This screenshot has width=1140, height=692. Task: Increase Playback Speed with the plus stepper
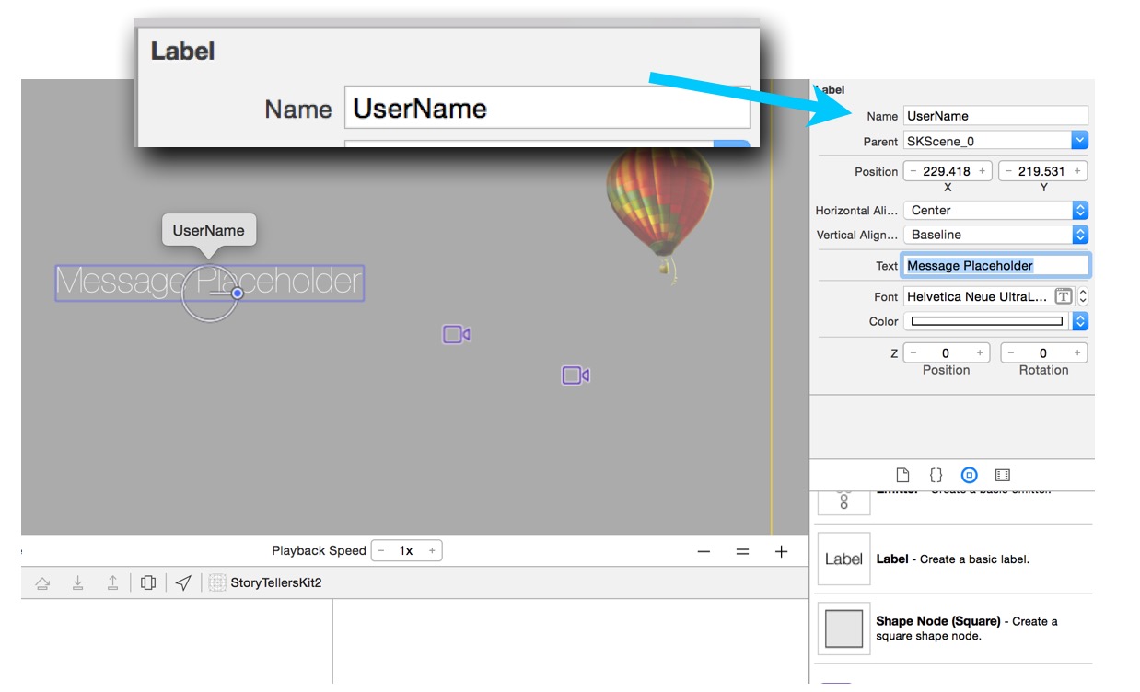coord(431,550)
